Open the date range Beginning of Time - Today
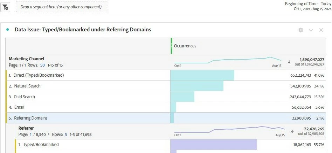Image resolution: width=332 pixels, height=153 pixels. coord(308,6)
